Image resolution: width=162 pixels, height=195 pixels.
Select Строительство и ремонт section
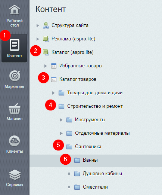95,106
